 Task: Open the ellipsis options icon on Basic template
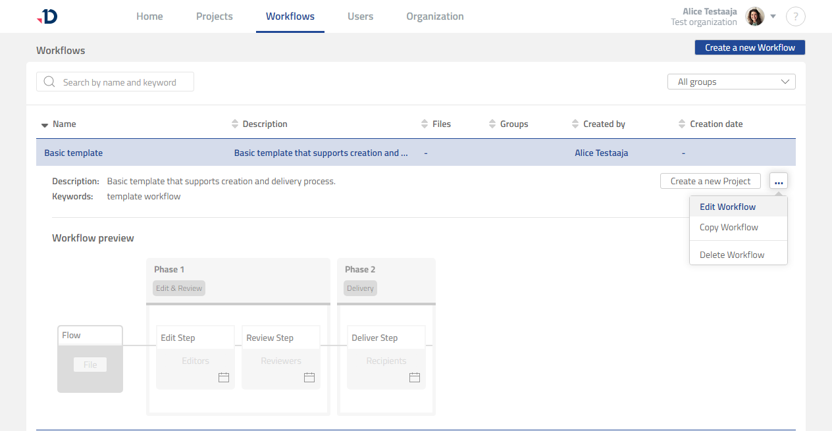coord(779,181)
